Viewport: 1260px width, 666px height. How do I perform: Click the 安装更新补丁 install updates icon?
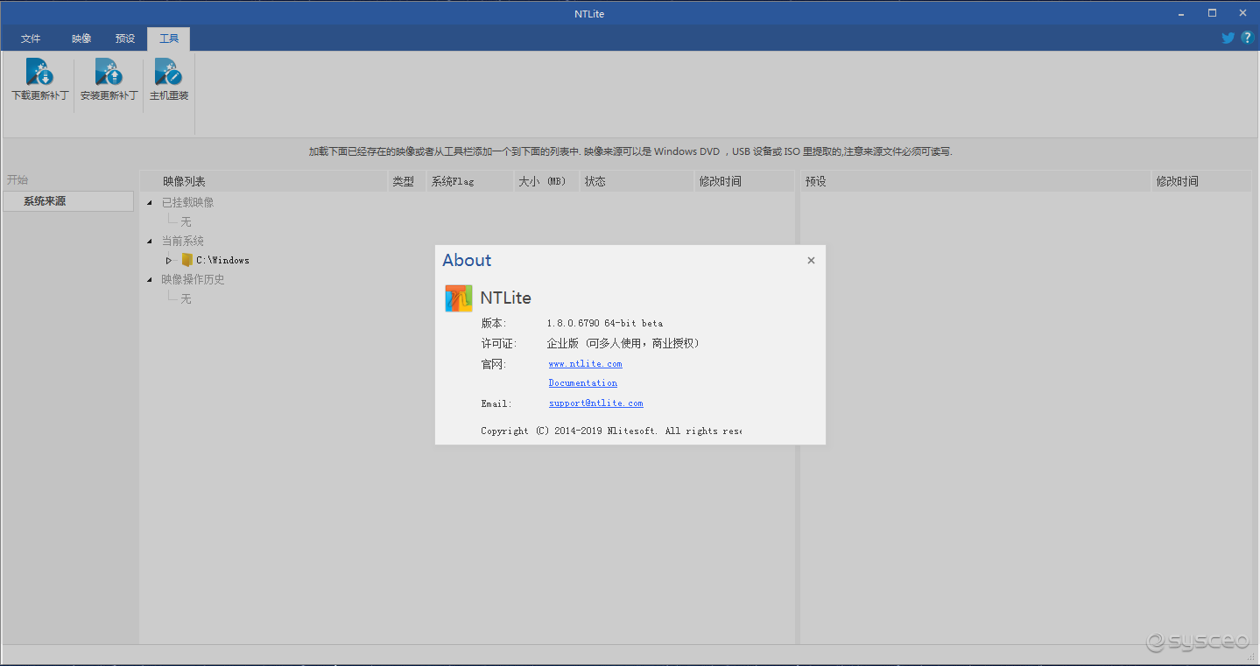pyautogui.click(x=109, y=72)
